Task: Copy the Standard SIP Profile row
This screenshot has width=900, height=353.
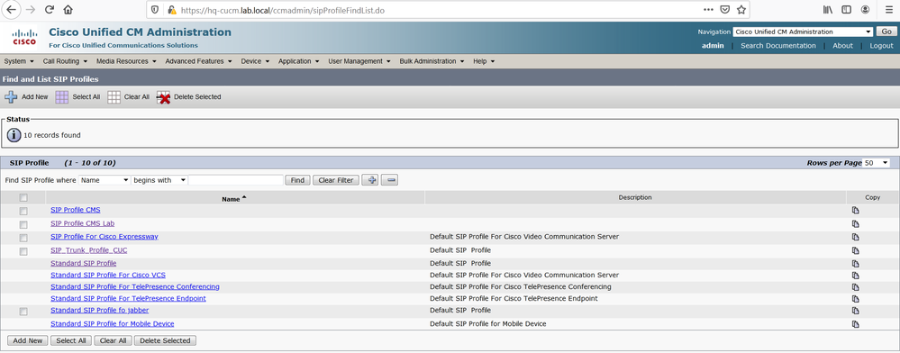Action: click(x=855, y=264)
